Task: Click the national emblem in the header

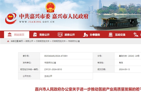Action: pos(50,7)
